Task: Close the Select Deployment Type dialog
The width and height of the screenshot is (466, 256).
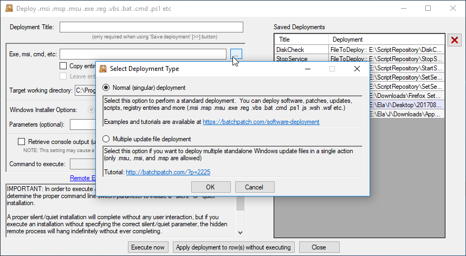Action: (357, 69)
